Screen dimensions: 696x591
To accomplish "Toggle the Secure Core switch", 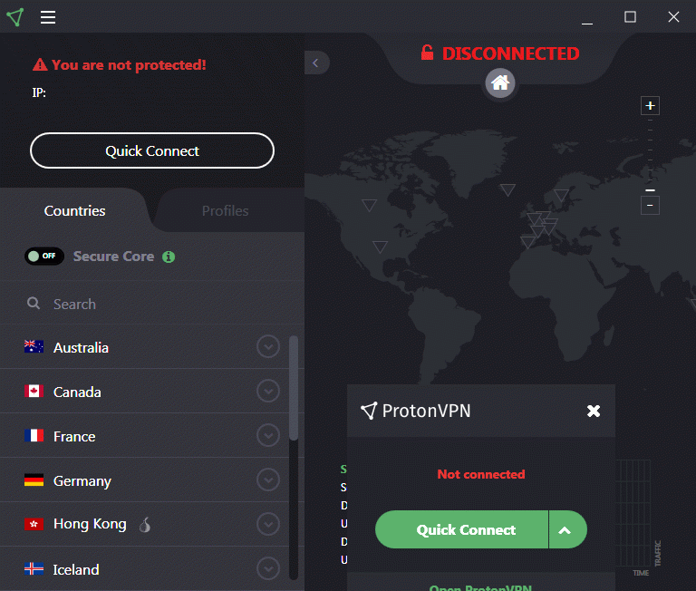I will [43, 257].
